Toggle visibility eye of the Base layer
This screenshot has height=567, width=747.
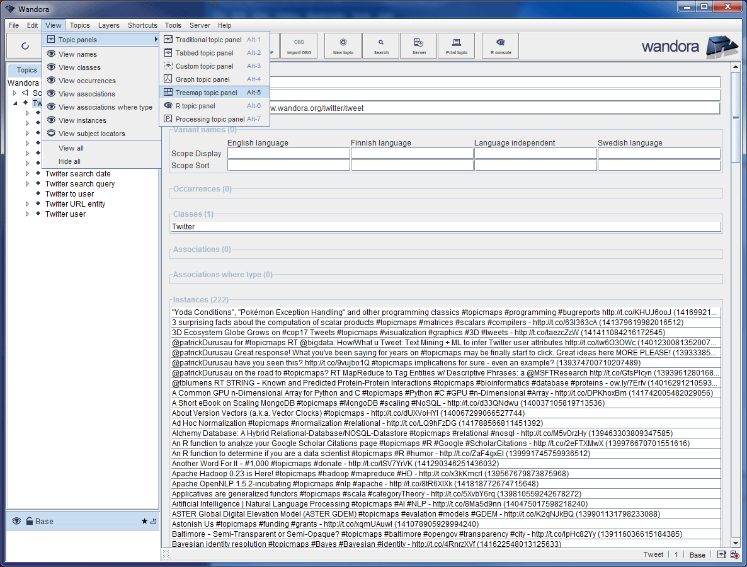(x=16, y=521)
